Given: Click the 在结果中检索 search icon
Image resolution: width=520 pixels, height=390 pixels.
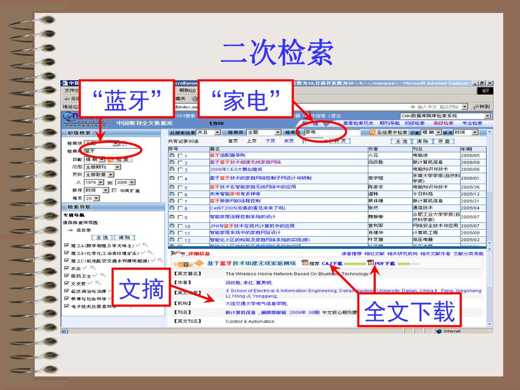Looking at the screenshot, I should click(x=372, y=133).
